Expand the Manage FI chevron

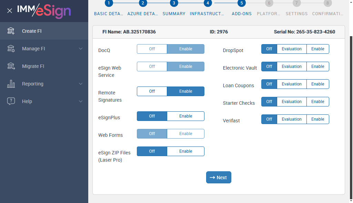tap(81, 49)
